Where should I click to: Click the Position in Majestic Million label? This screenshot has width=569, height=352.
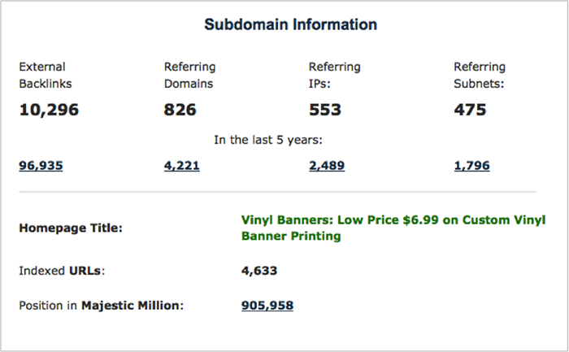102,306
